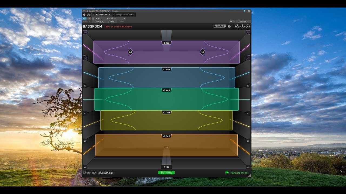The image size is (346, 194).
Task: Select the orange band -0.8dB gain label
Action: pyautogui.click(x=167, y=136)
